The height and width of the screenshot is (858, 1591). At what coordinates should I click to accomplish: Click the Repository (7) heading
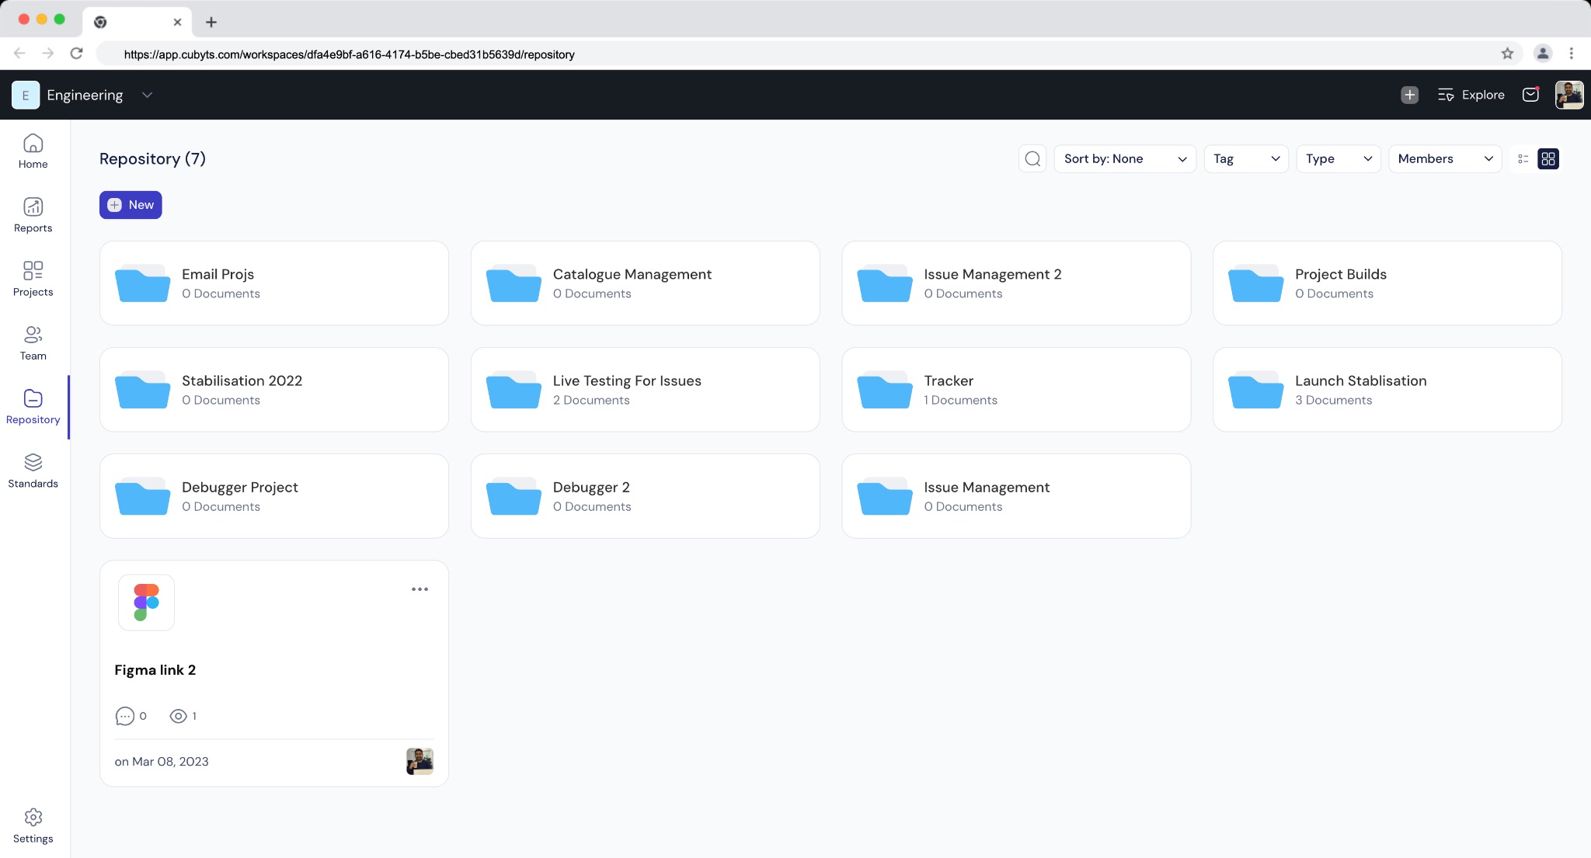[152, 158]
